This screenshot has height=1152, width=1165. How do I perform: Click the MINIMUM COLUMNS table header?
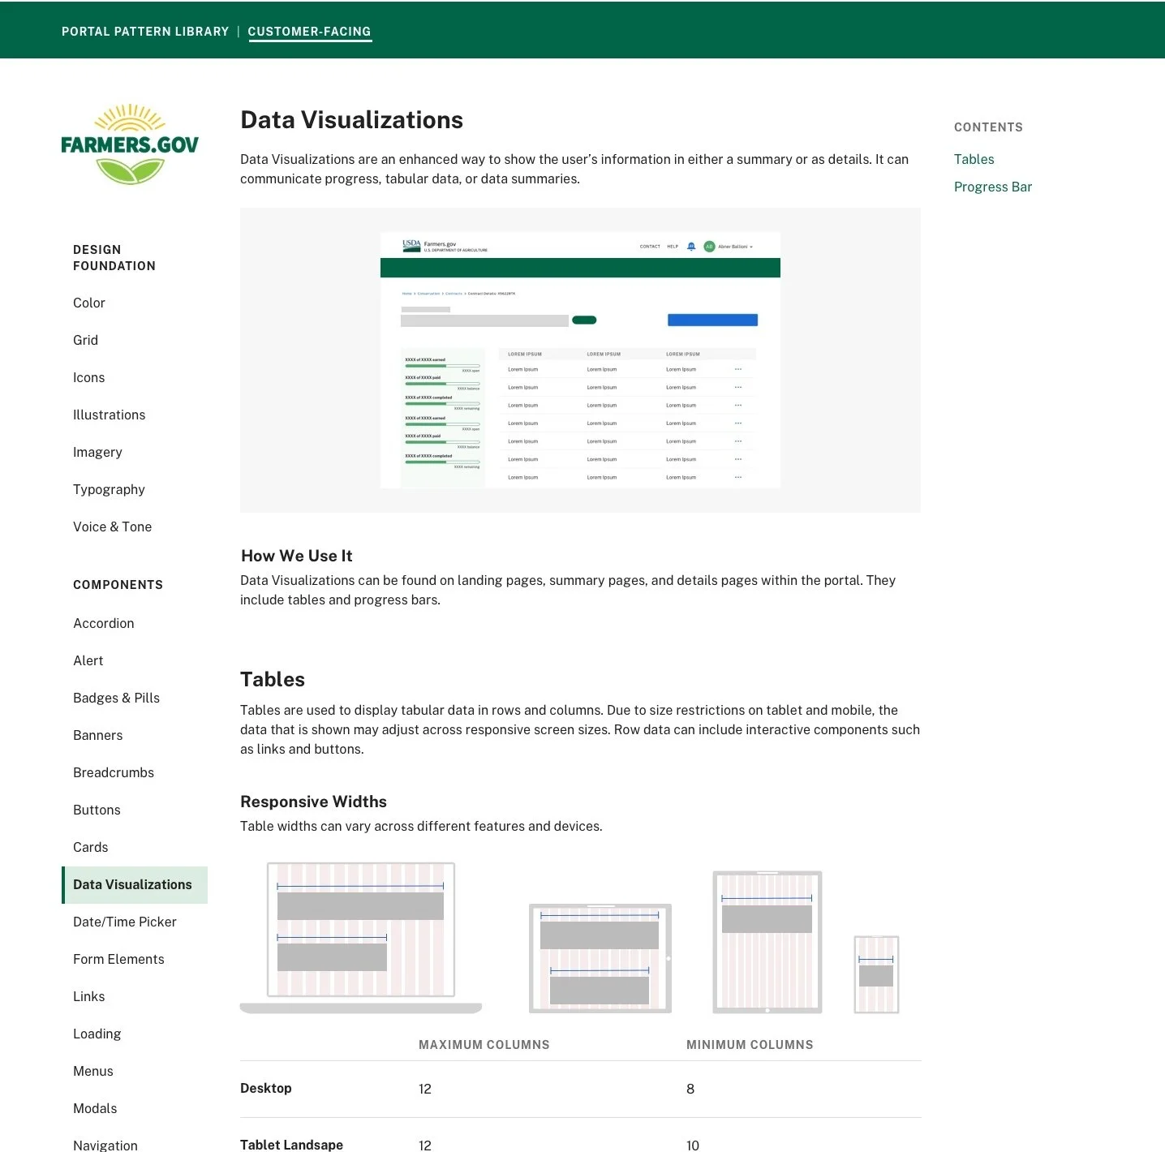pyautogui.click(x=750, y=1045)
